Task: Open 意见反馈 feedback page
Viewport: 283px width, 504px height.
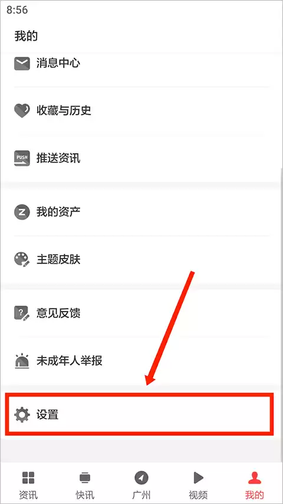Action: click(x=141, y=313)
